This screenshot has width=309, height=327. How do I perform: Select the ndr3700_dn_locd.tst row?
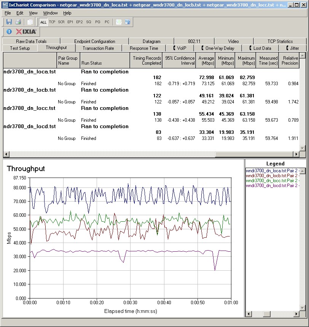click(151, 126)
